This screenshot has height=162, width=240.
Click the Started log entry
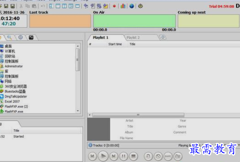[19, 136]
